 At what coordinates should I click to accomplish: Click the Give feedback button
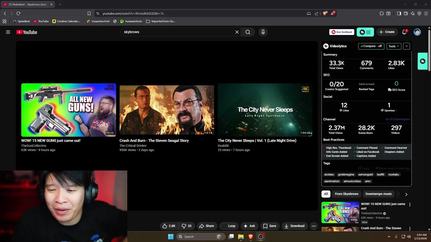click(x=342, y=32)
